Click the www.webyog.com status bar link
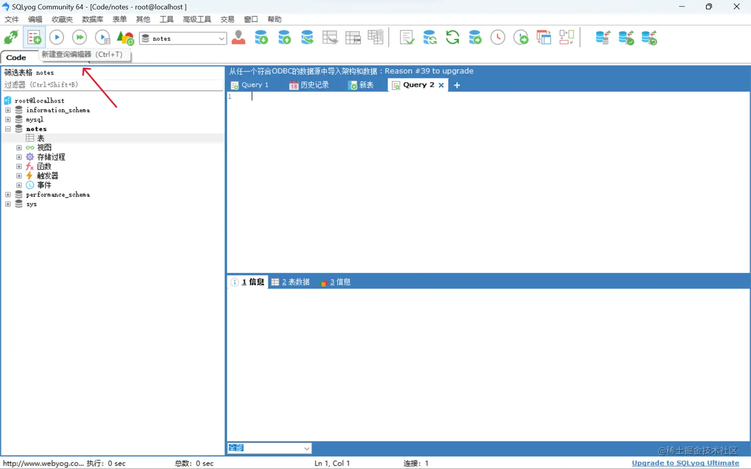The height and width of the screenshot is (469, 751). 43,463
